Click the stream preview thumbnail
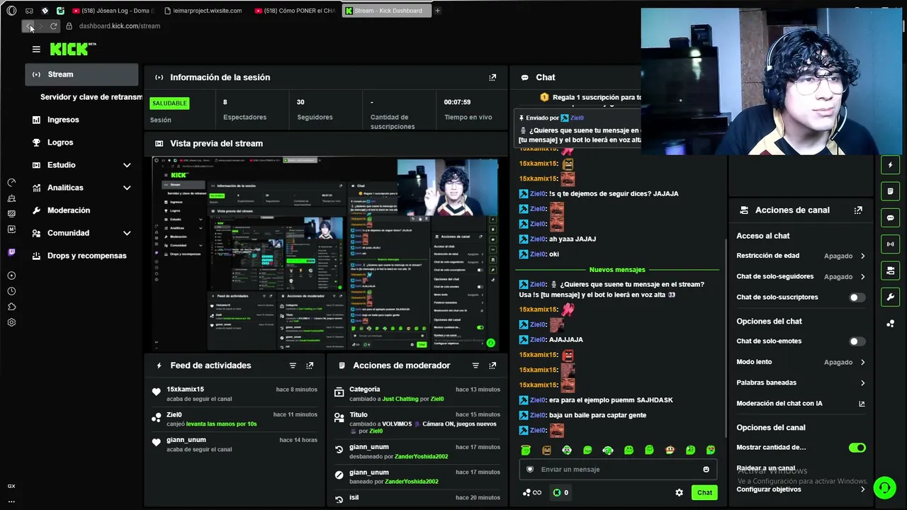The height and width of the screenshot is (510, 907). [x=325, y=254]
